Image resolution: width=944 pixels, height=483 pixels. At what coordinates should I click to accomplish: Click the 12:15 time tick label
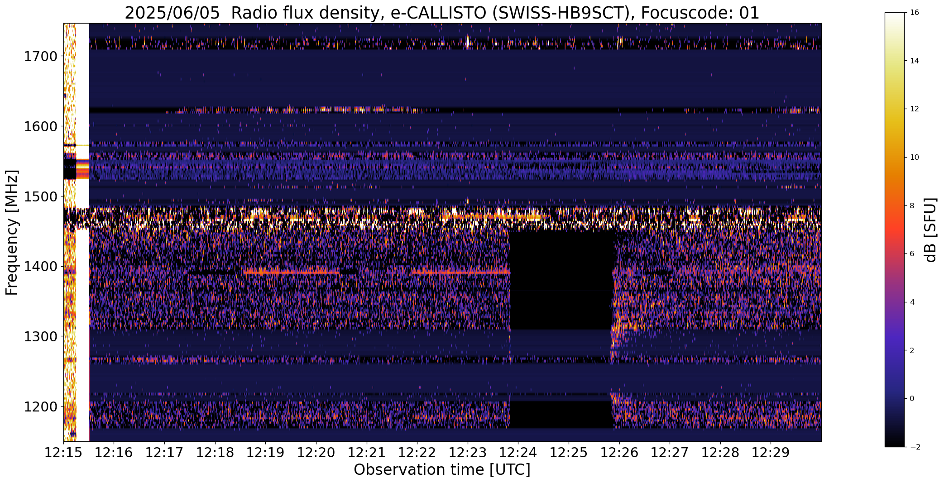coord(63,452)
